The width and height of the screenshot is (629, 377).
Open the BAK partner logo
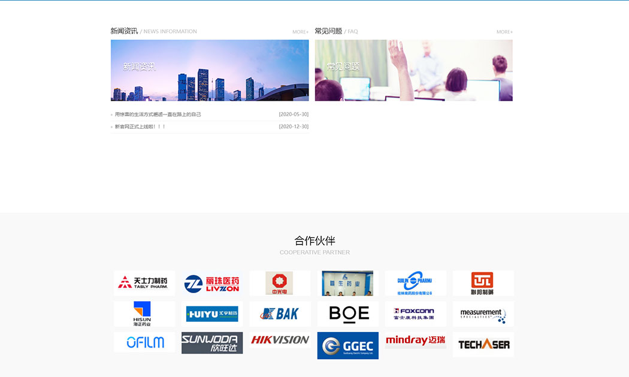pyautogui.click(x=280, y=313)
